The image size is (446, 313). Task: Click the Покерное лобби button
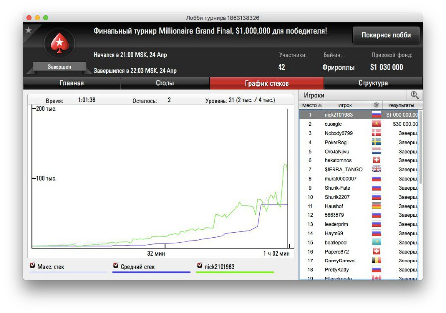pyautogui.click(x=386, y=35)
